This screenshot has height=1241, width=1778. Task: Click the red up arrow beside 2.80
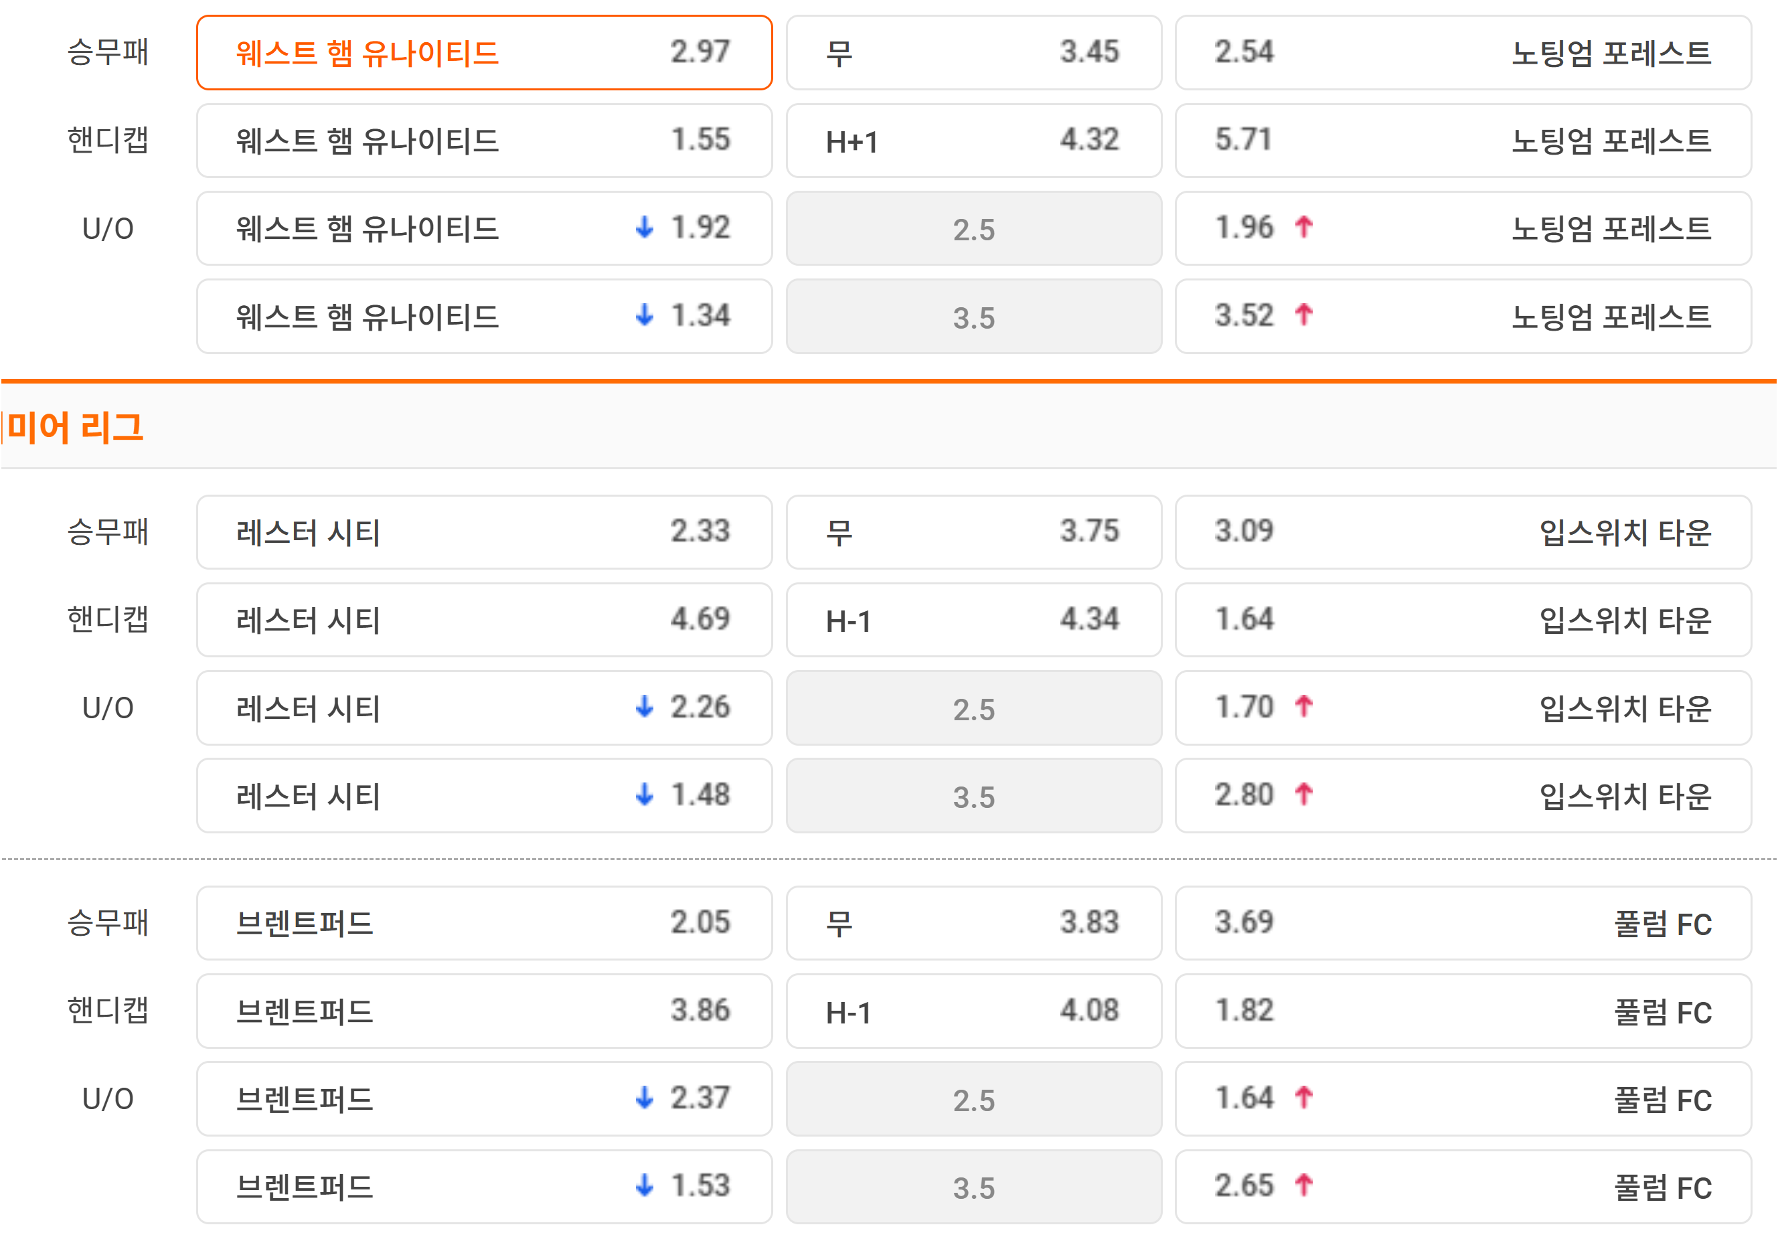[x=1304, y=793]
